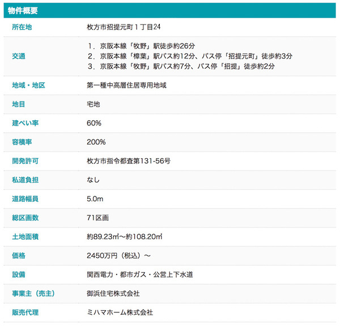Select the 所在地 row label

[x=22, y=27]
